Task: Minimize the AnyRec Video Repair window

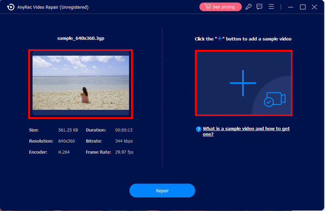Action: point(290,7)
